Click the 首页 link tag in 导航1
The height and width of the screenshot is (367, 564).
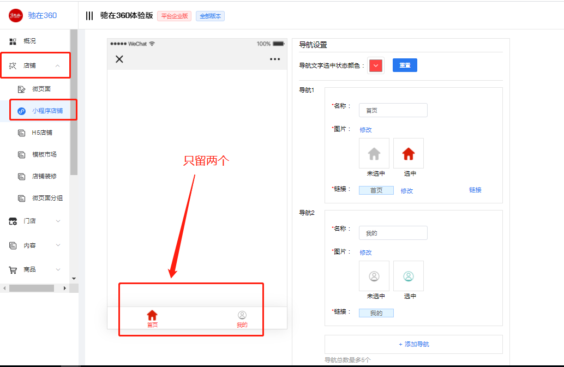[376, 190]
